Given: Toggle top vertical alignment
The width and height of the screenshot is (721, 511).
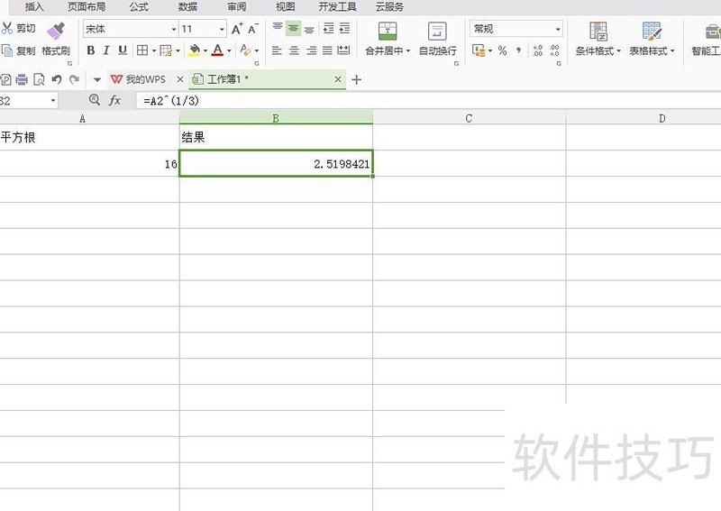Looking at the screenshot, I should click(x=278, y=28).
